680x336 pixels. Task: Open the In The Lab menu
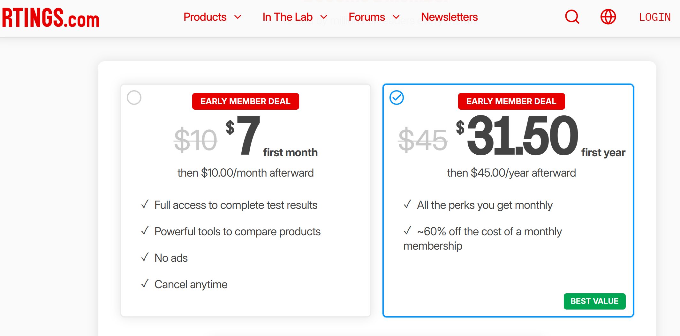287,17
